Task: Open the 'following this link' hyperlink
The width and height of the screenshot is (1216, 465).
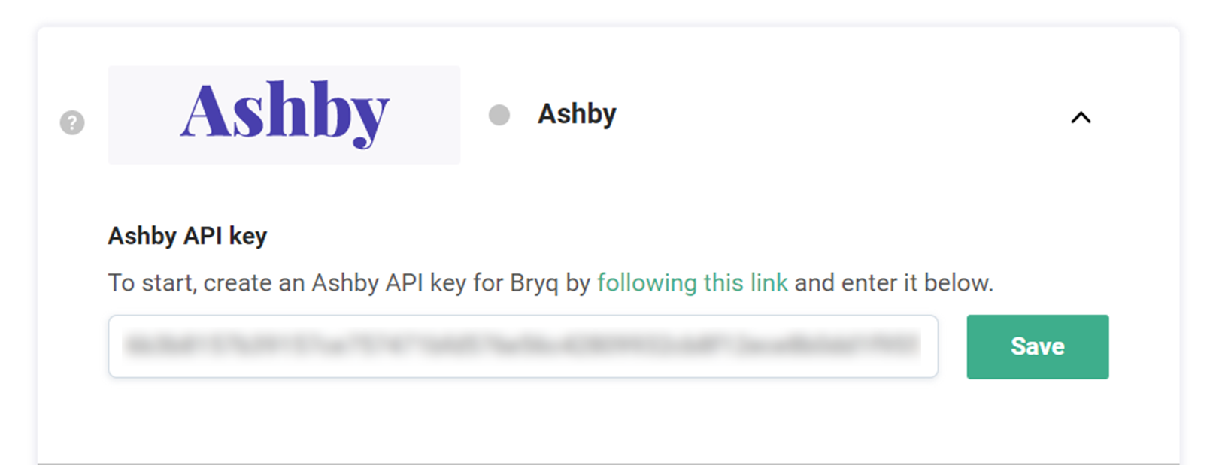Action: pos(692,283)
